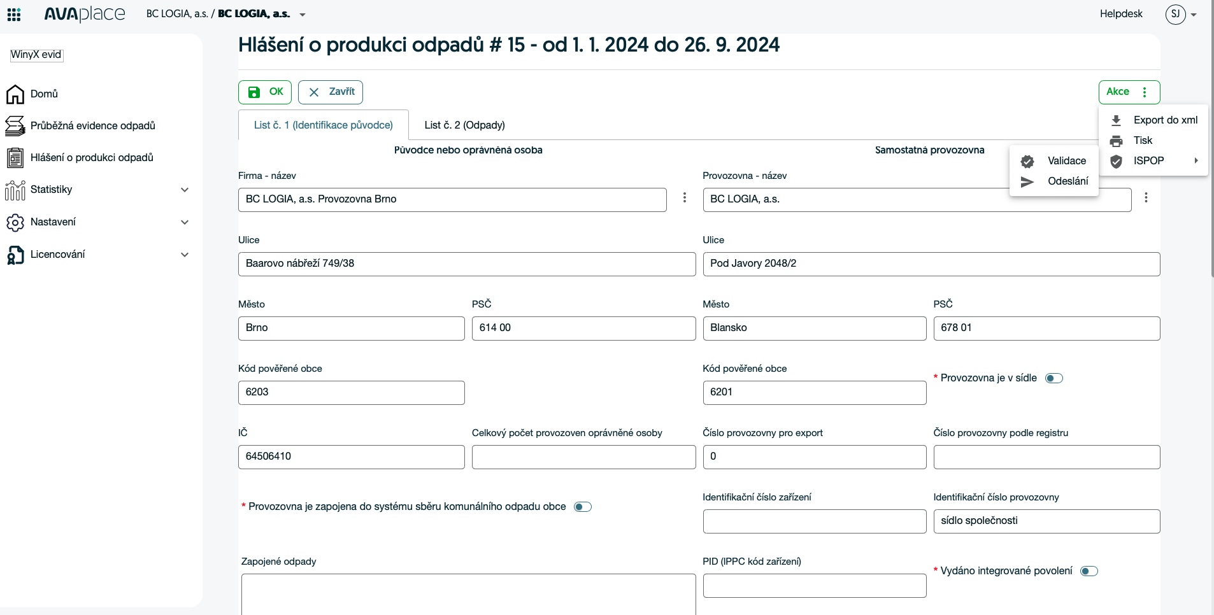The height and width of the screenshot is (615, 1214).
Task: Click Celkový počet provozoven oprávněné osoby field
Action: coord(583,457)
